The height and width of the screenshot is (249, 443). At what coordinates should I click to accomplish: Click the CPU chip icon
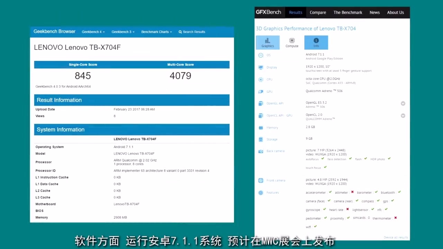(261, 80)
